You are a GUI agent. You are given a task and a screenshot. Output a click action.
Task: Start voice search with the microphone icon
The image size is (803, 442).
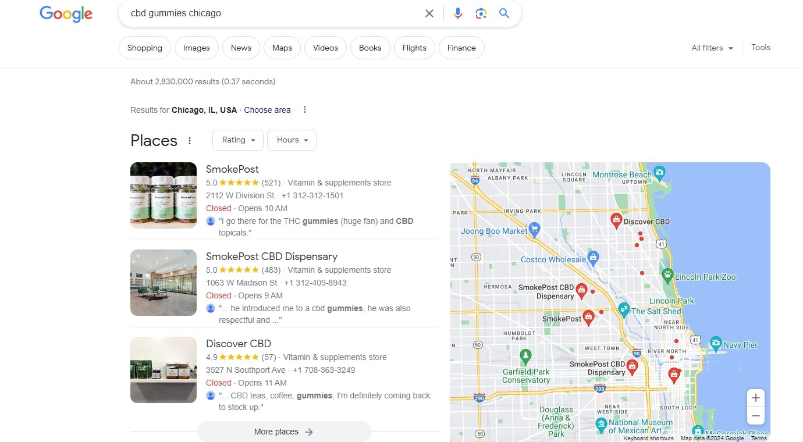click(x=458, y=13)
